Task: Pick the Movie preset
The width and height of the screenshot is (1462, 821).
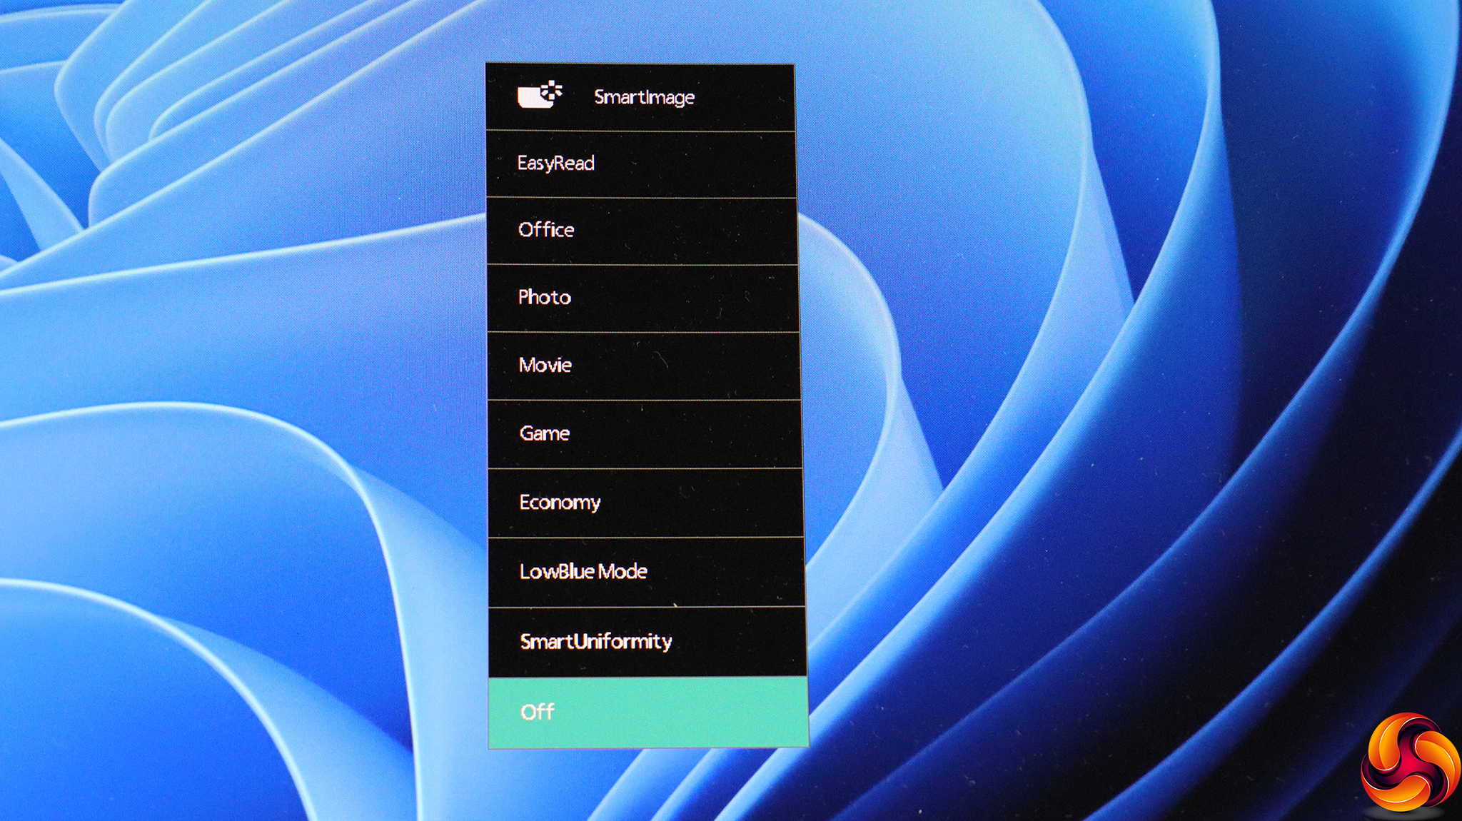Action: click(545, 366)
